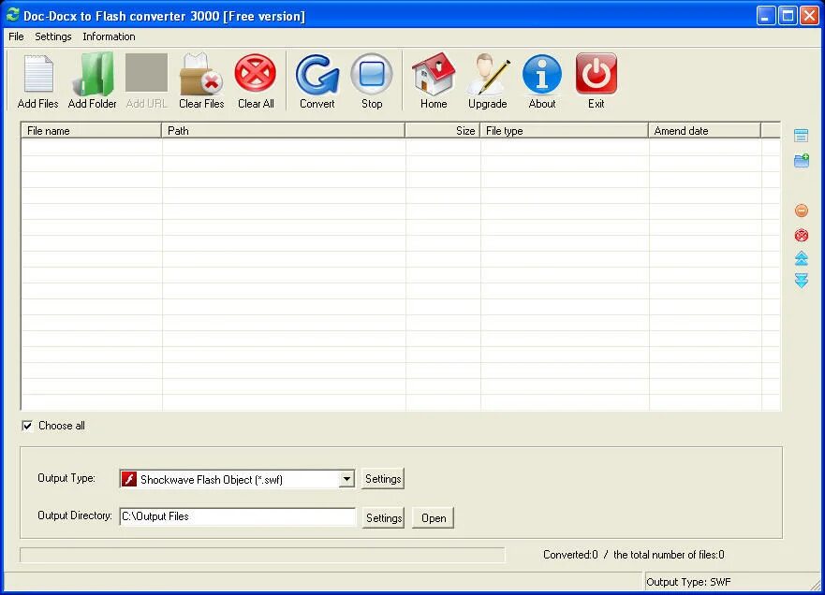Screen dimensions: 825x595
Task: Start conversion with the Convert icon
Action: (x=317, y=74)
